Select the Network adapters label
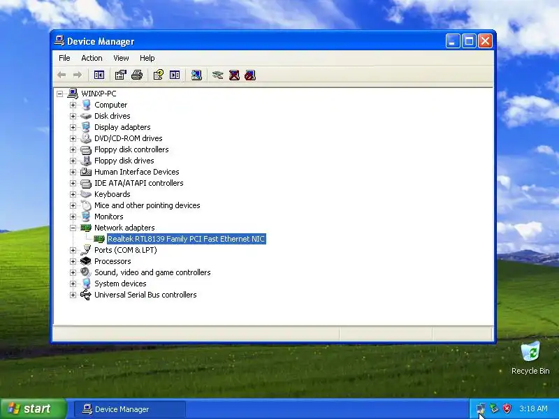This screenshot has width=559, height=419. (x=124, y=228)
